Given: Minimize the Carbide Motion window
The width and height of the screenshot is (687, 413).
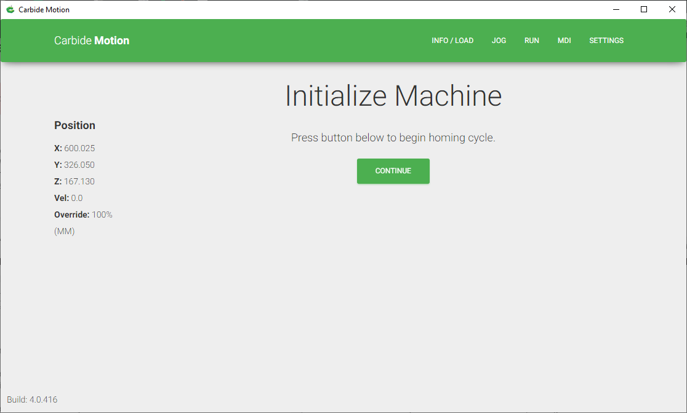Looking at the screenshot, I should [616, 9].
